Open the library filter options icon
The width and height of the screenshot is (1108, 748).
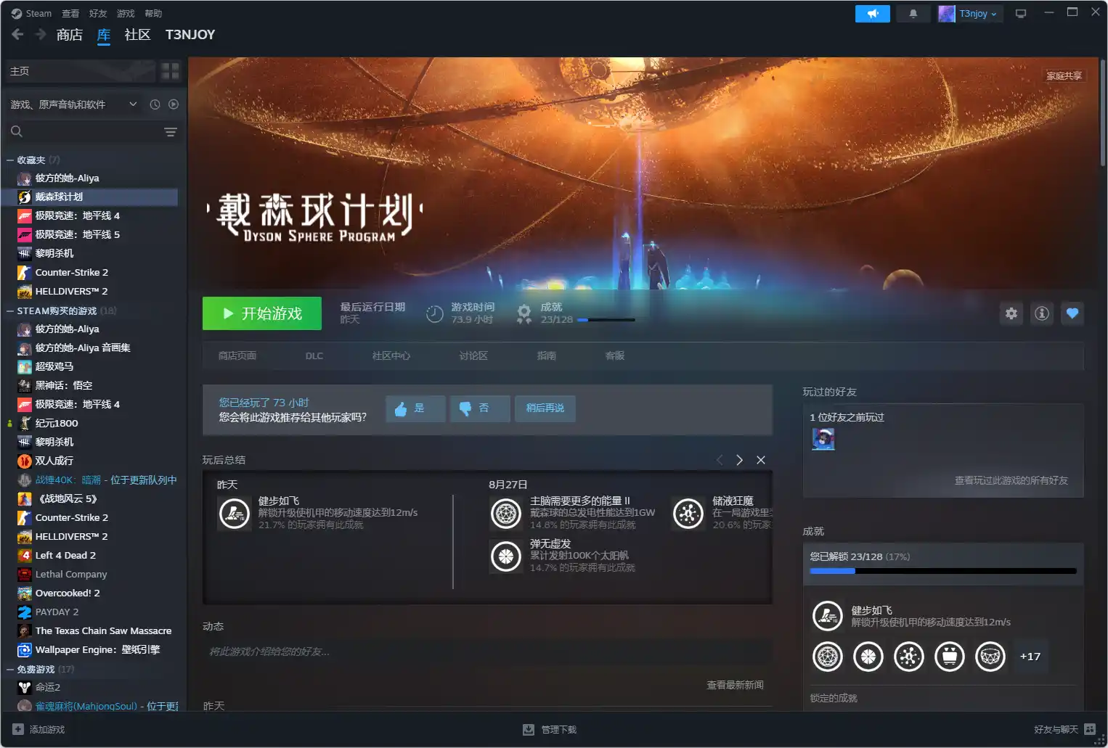pos(171,132)
